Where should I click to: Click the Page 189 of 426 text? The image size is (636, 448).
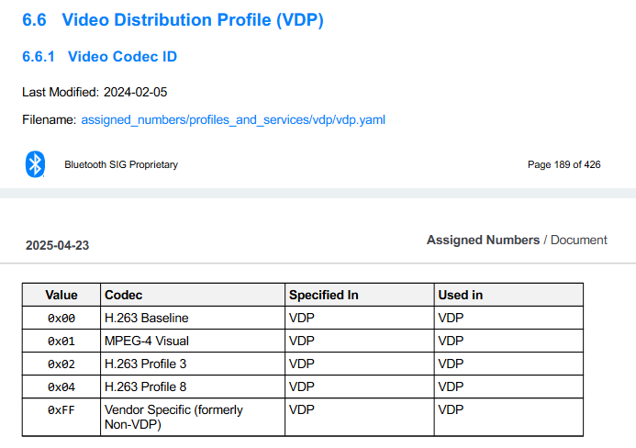(563, 164)
